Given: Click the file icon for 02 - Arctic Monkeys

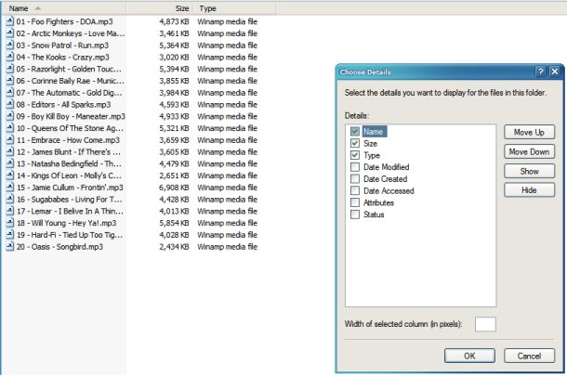Looking at the screenshot, I should [10, 33].
